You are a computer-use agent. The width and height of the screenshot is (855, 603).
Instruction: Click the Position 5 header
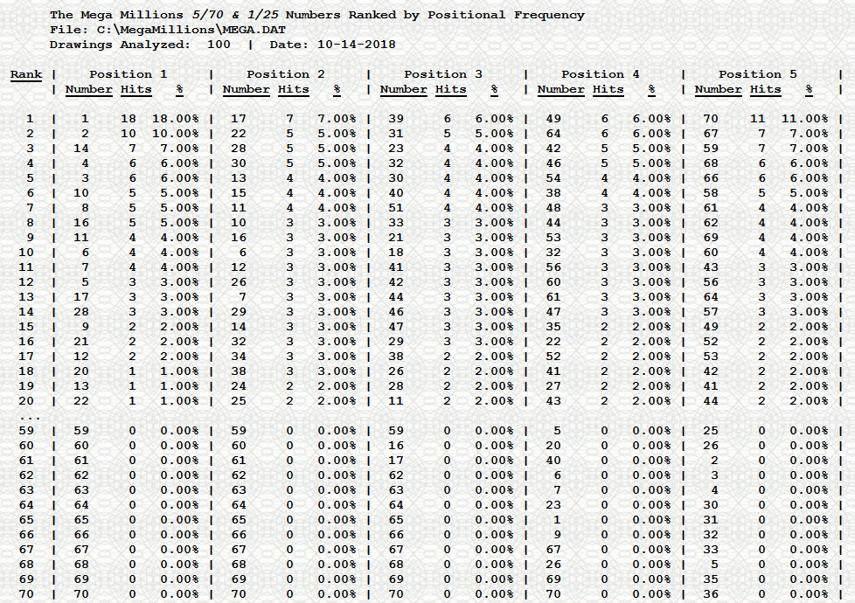click(757, 74)
